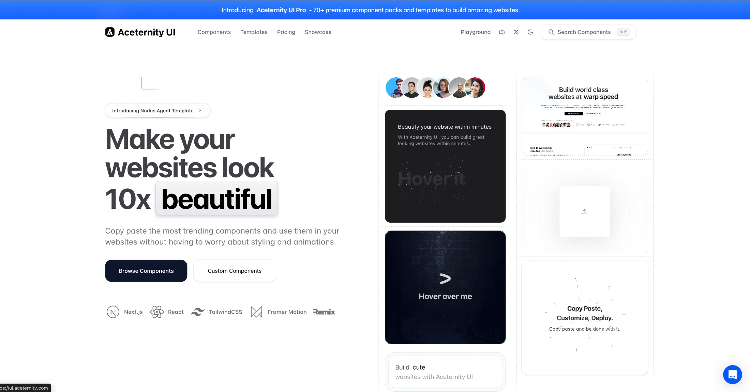
Task: Click the Aceternity UI logo icon
Action: [x=110, y=32]
